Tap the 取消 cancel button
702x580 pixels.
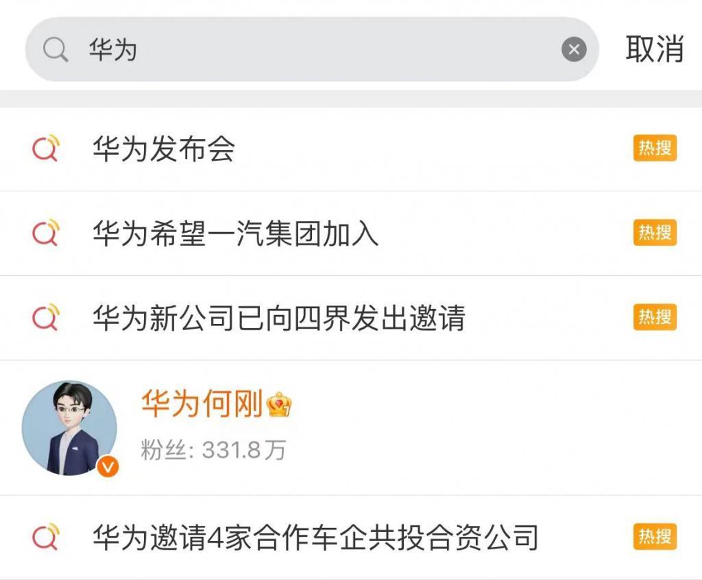654,48
